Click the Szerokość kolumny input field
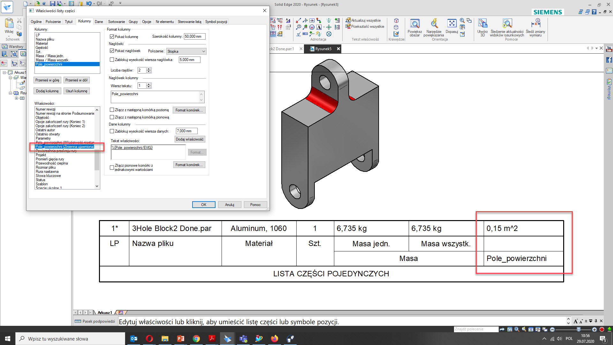 tap(194, 36)
